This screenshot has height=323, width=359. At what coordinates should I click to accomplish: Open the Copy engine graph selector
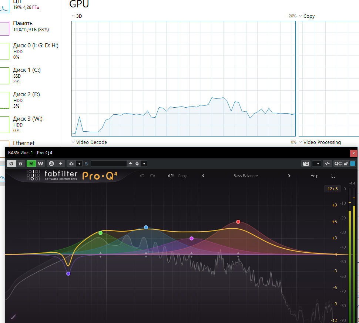click(301, 16)
